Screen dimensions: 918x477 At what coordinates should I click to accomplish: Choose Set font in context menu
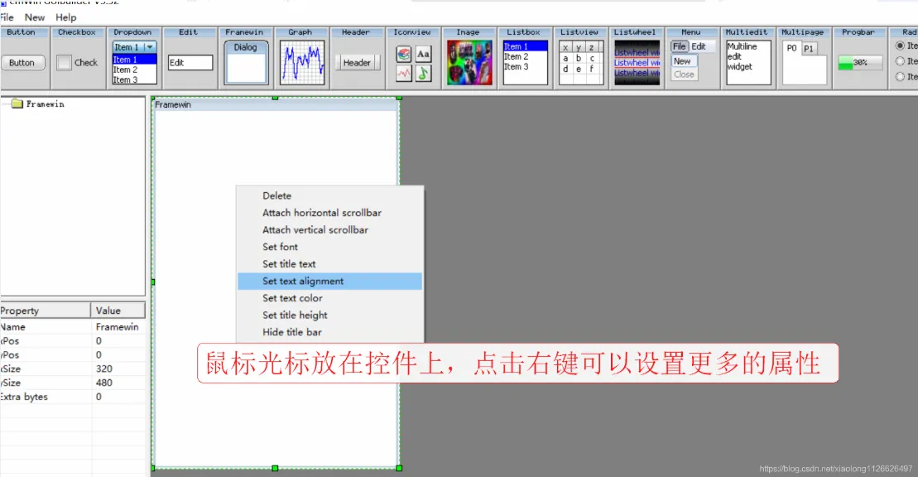(x=329, y=247)
